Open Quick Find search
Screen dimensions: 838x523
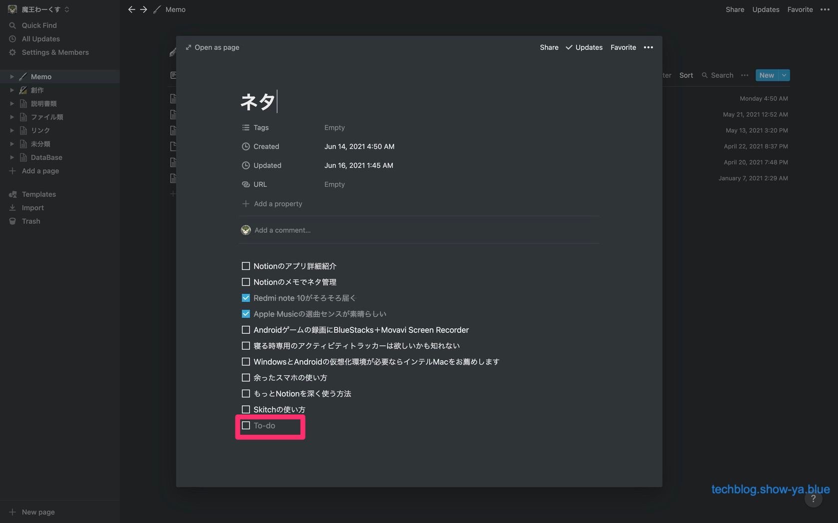39,25
